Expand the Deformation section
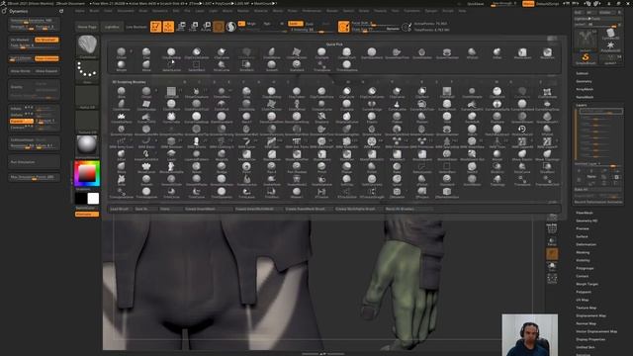Image resolution: width=633 pixels, height=356 pixels. coord(587,244)
